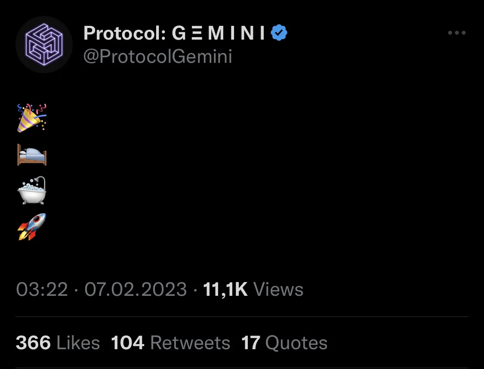Click the Likes label

[78, 343]
